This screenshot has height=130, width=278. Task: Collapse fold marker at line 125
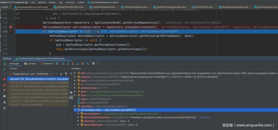click(x=15, y=32)
